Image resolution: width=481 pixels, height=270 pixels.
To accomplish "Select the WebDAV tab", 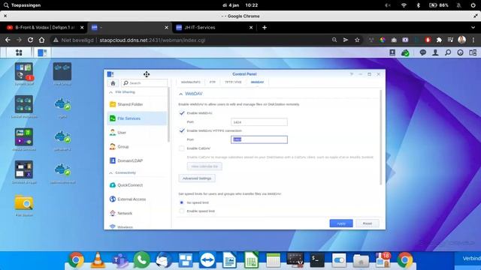I will 257,82.
